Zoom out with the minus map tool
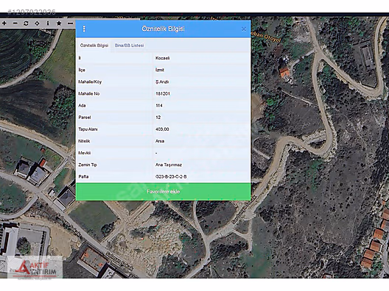Image resolution: width=389 pixels, height=291 pixels. pyautogui.click(x=15, y=24)
